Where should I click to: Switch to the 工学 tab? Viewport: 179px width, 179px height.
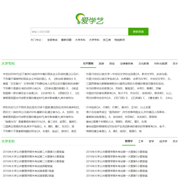point(141,141)
